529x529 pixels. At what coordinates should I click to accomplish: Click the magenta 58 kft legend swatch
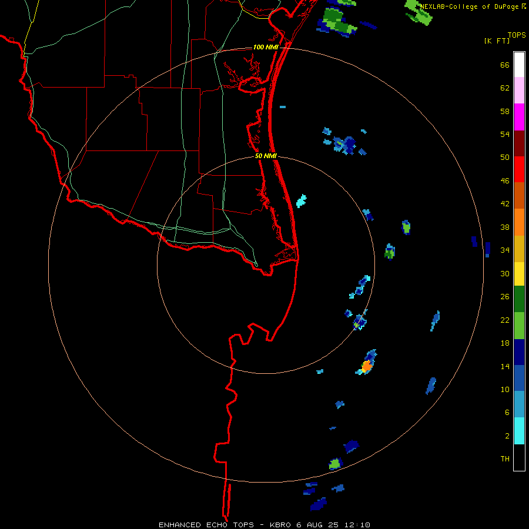[x=519, y=117]
